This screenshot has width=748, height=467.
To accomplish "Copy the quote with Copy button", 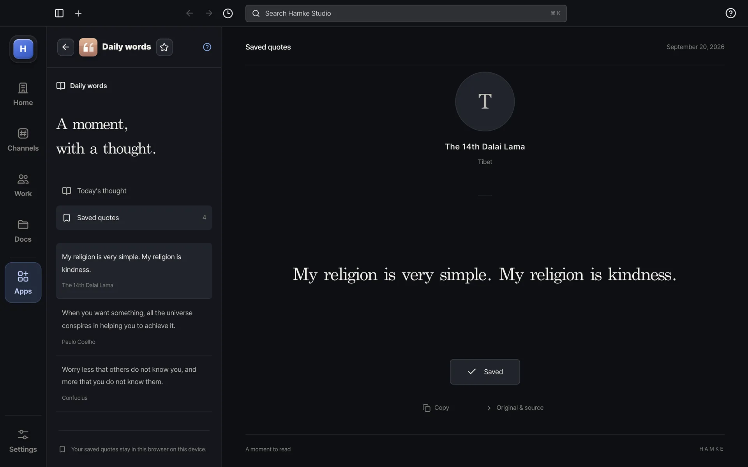I will click(x=436, y=407).
